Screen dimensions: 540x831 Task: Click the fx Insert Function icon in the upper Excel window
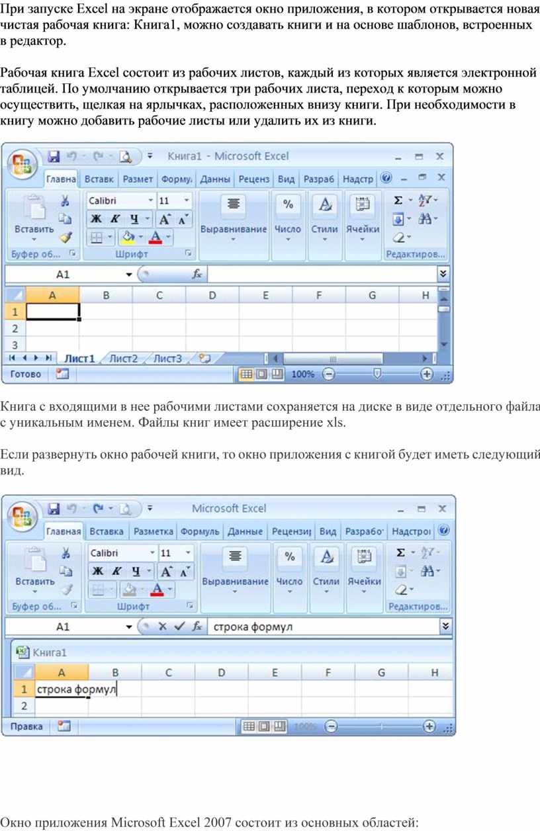(x=197, y=274)
